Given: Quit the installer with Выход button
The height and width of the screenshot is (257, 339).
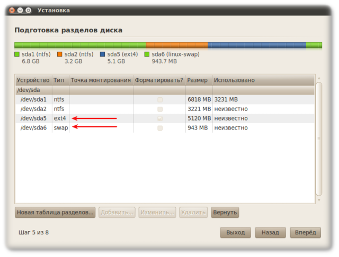Looking at the screenshot, I should coord(235,233).
